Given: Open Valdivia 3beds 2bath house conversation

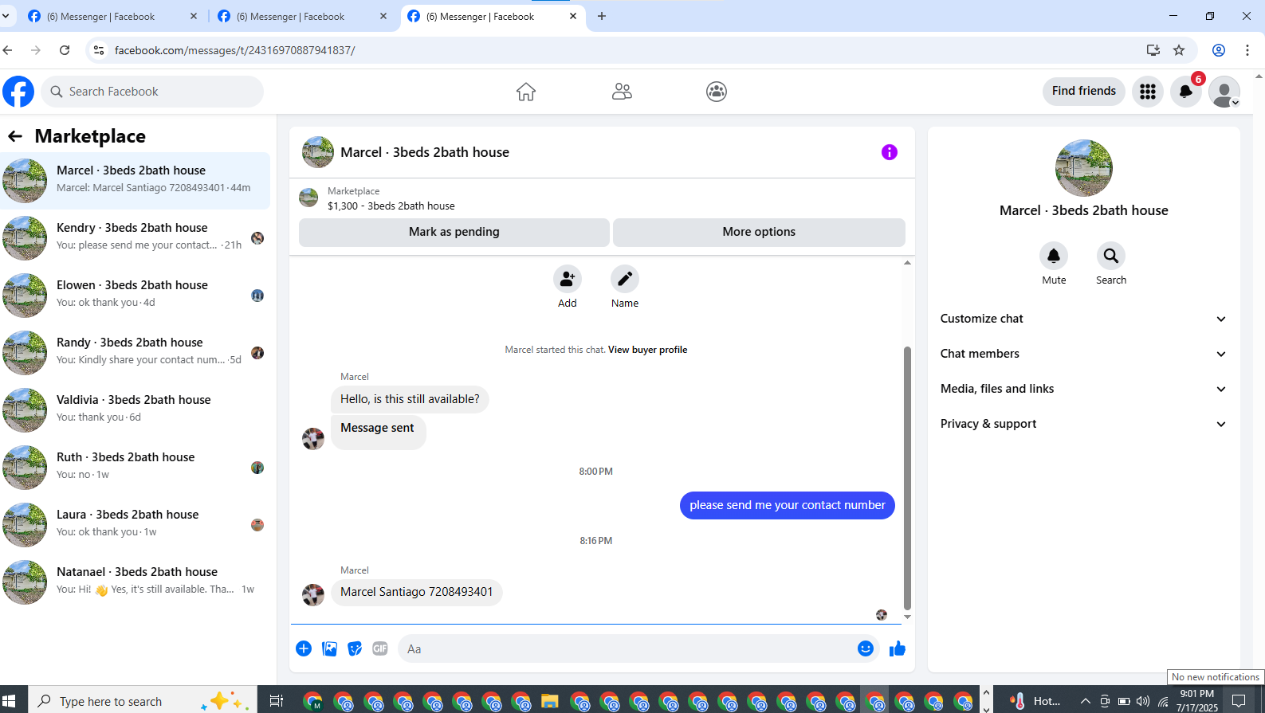Looking at the screenshot, I should click(x=136, y=410).
